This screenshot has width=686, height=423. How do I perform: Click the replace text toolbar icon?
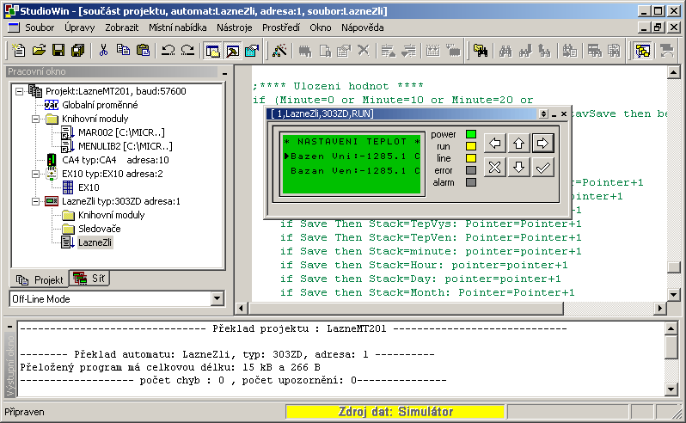pos(570,51)
